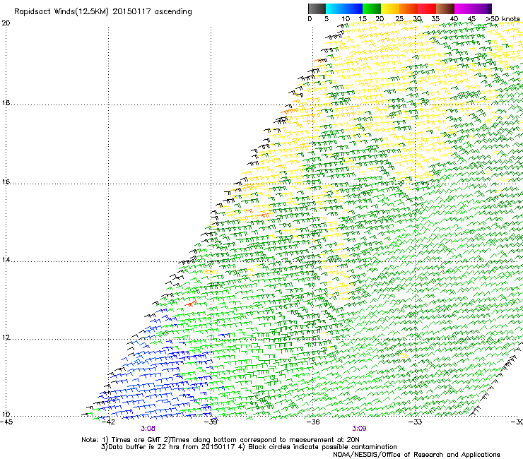Viewport: 523px width, 459px height.
Task: Click the cyan-blue 5-15 knots legend segment
Action: click(344, 8)
